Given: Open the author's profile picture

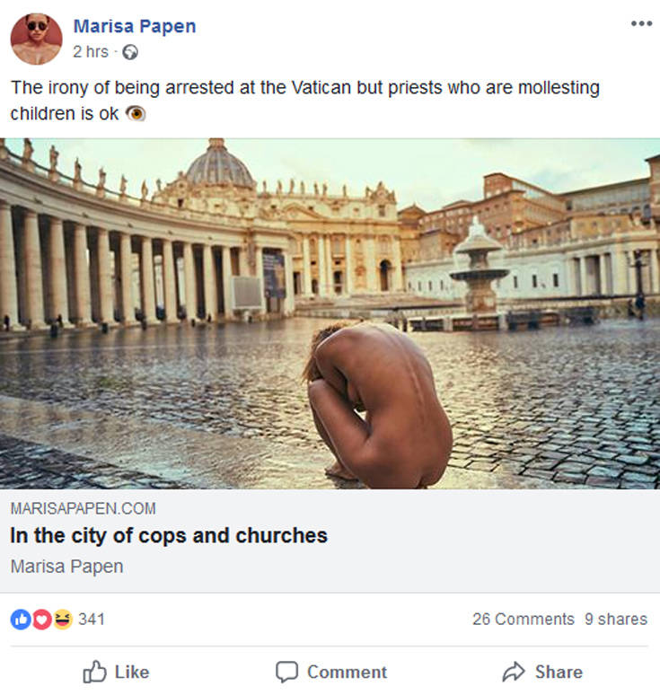Looking at the screenshot, I should coord(36,39).
